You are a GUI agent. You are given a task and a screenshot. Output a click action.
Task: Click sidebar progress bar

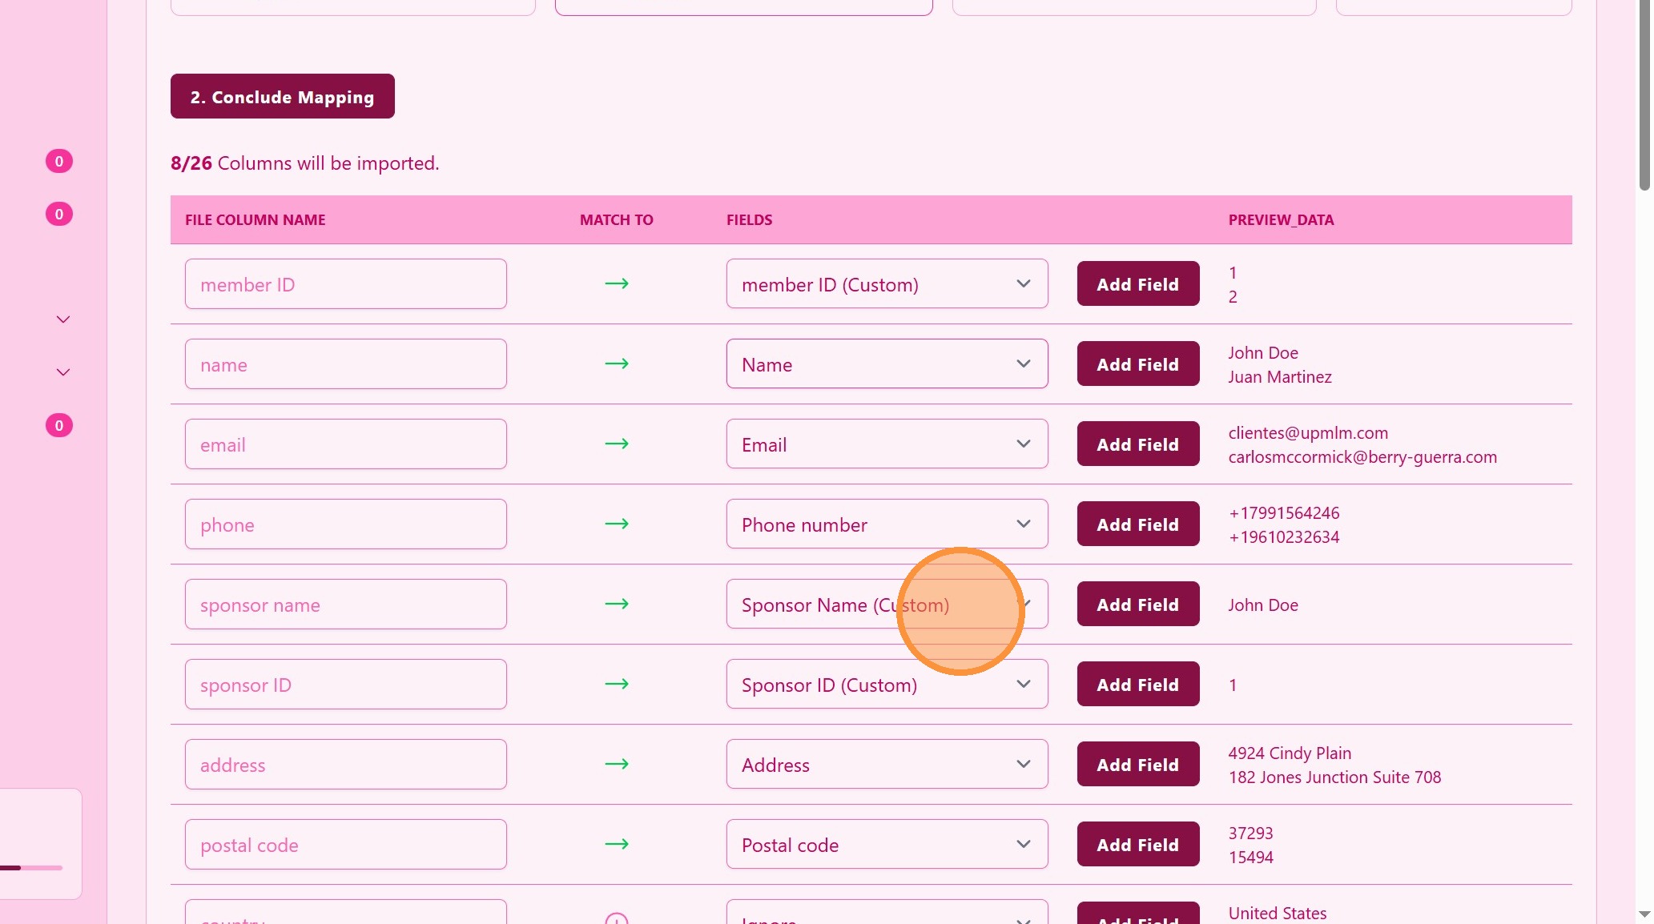[31, 868]
